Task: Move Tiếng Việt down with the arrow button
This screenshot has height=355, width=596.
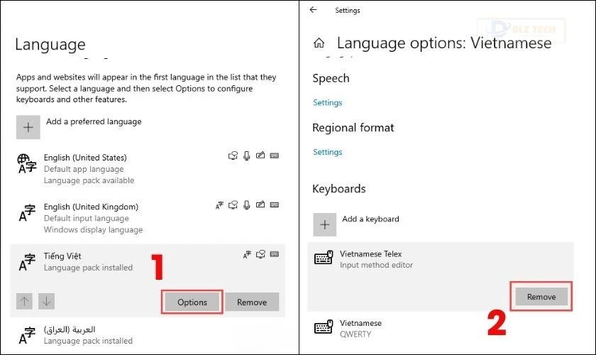Action: coord(46,302)
